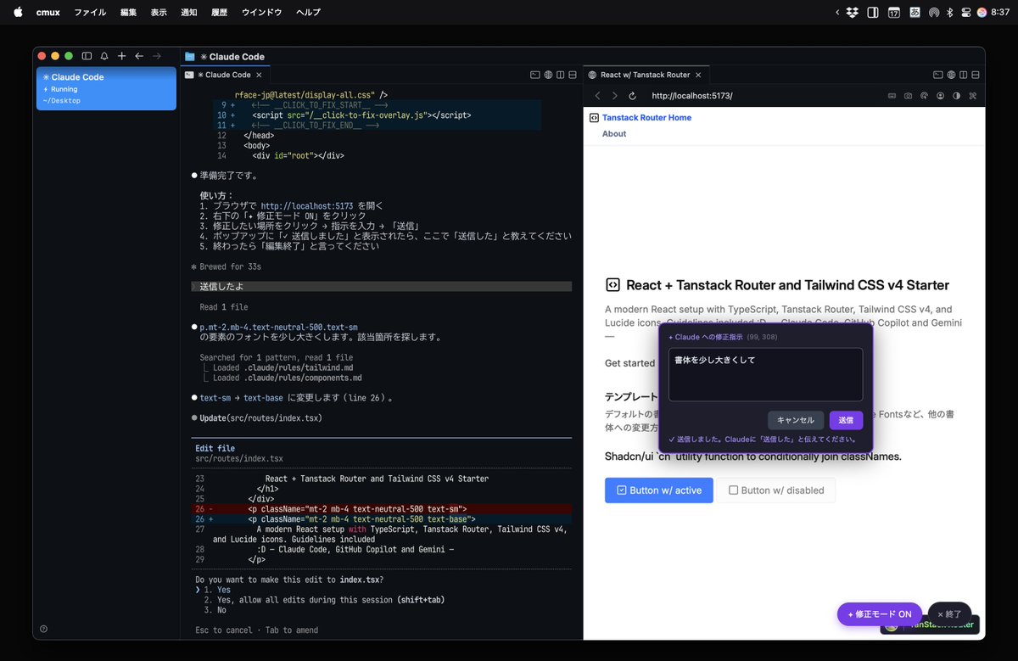Toggle browser dark/light contrast icon
Viewport: 1018px width, 661px height.
tap(957, 96)
